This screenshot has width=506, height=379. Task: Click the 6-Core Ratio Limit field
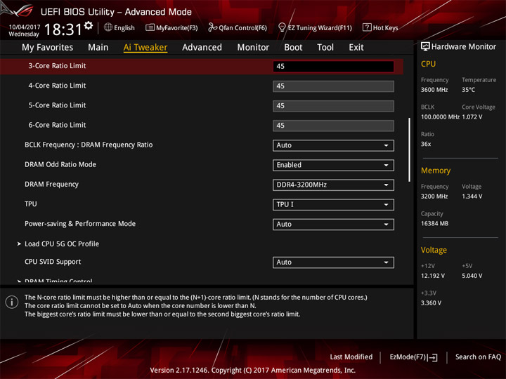[333, 126]
